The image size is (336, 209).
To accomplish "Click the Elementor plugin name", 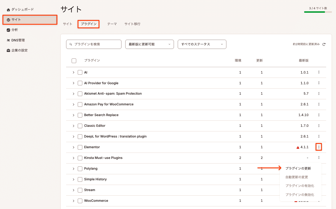I will tap(92, 147).
